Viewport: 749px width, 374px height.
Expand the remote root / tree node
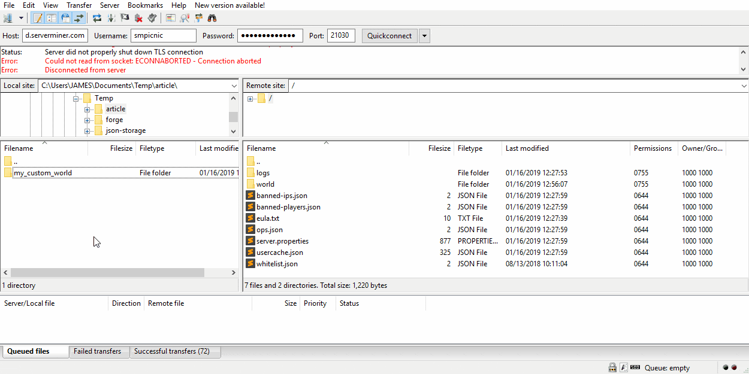click(250, 99)
